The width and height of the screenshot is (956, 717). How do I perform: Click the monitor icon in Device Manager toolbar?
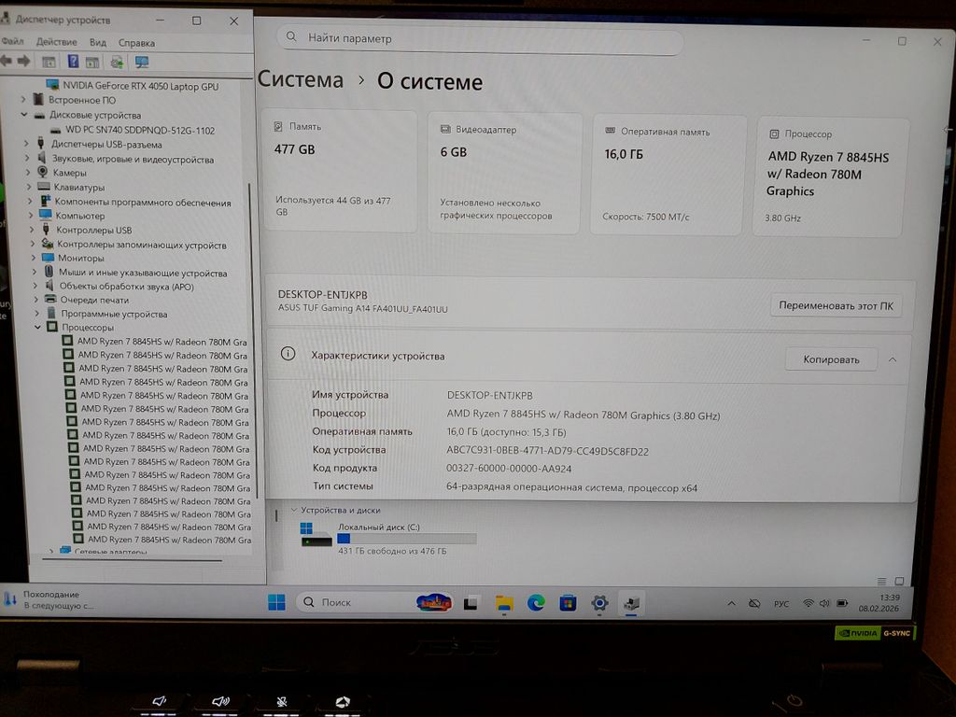coord(142,62)
